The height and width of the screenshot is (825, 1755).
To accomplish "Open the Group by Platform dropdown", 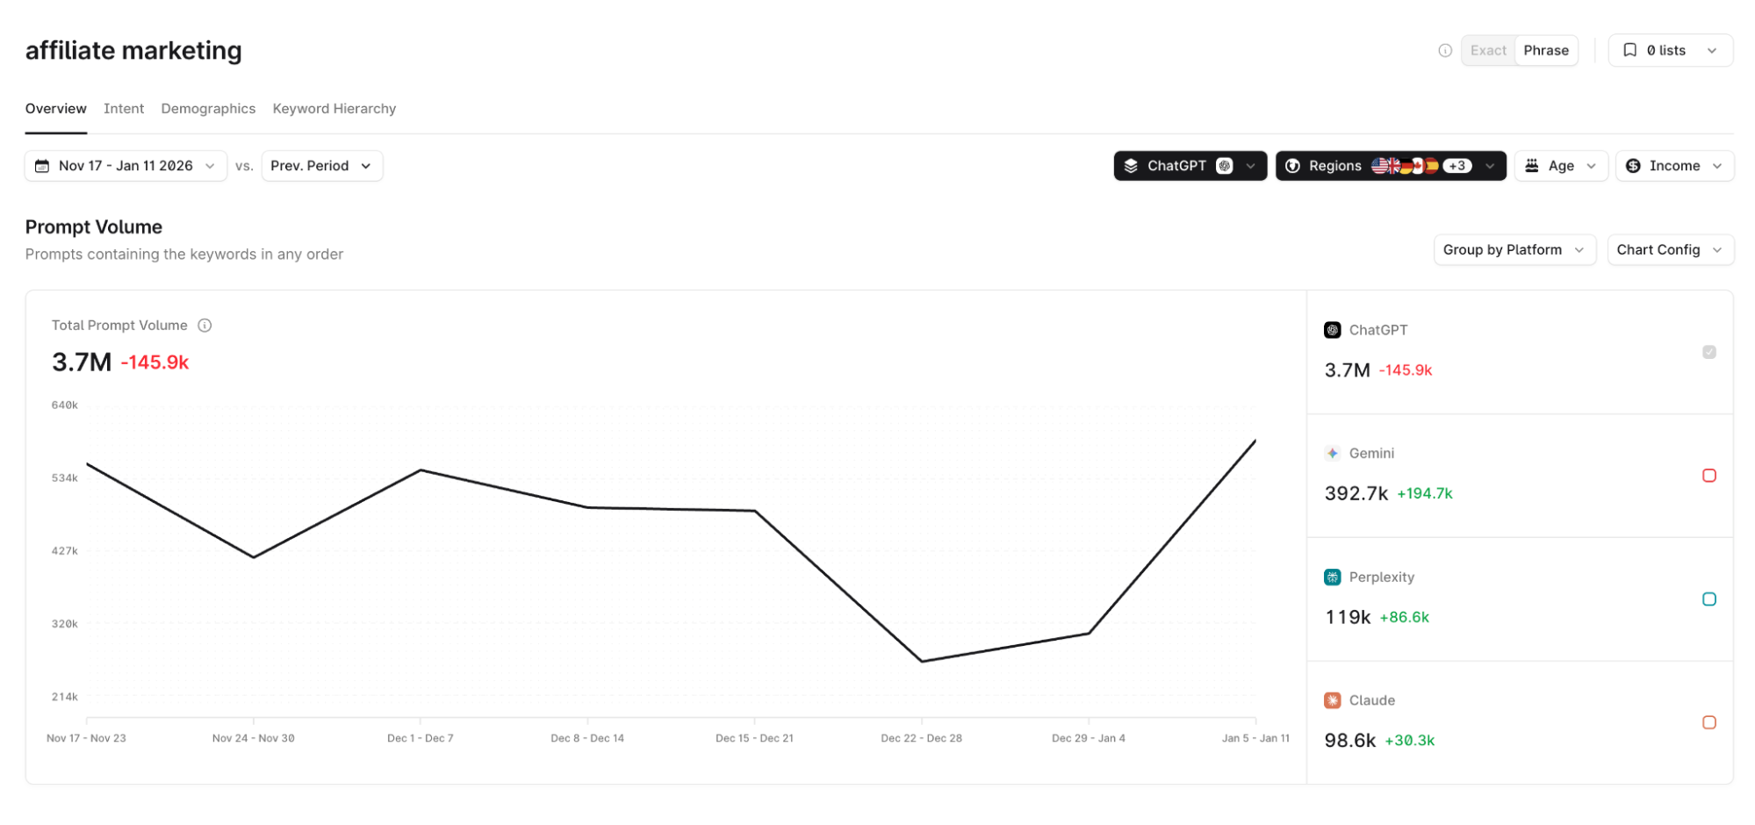I will 1514,250.
